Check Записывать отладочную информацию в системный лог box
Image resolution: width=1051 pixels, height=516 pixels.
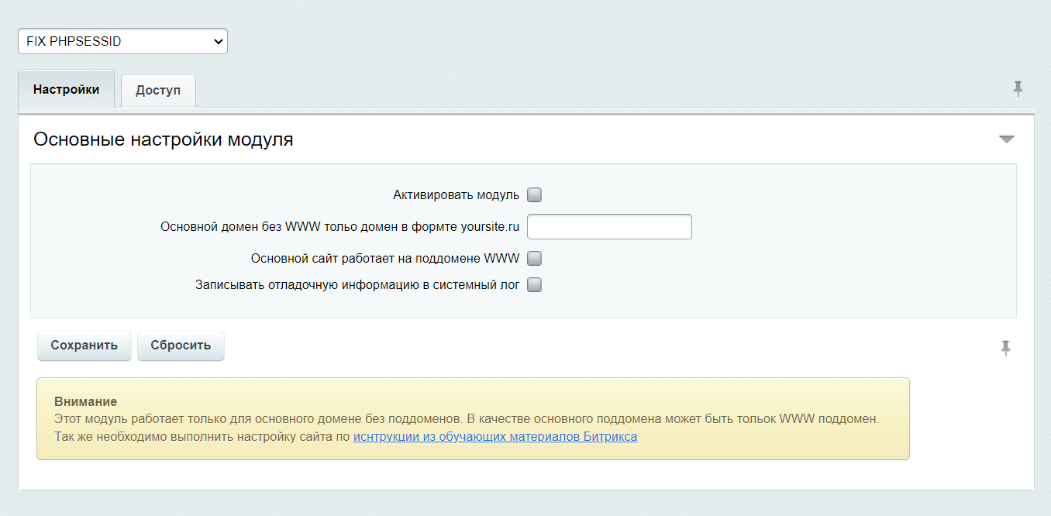[x=534, y=285]
